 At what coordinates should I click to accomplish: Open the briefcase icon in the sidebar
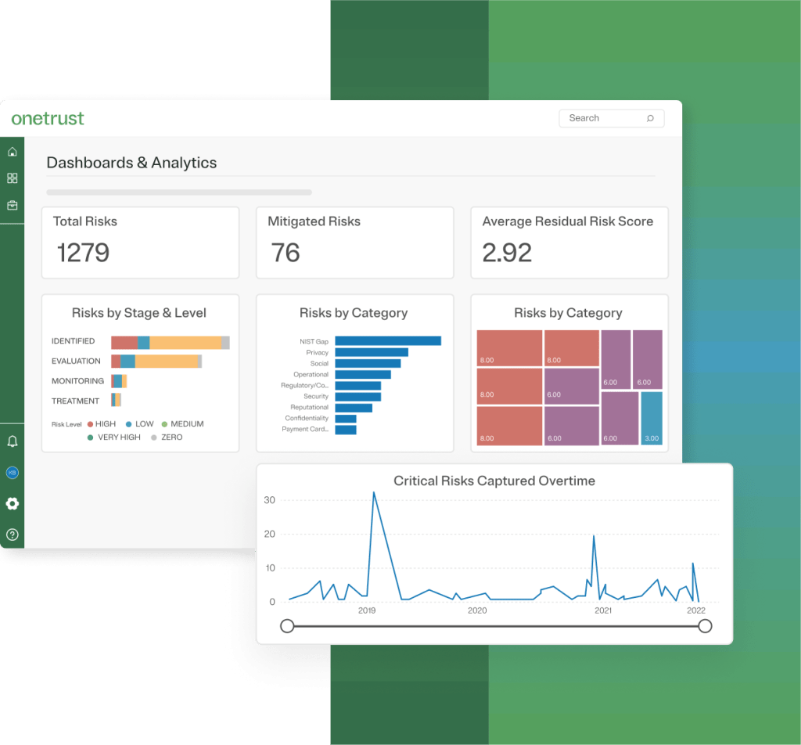pyautogui.click(x=12, y=205)
